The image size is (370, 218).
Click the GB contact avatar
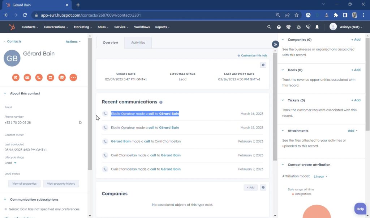tap(12, 58)
